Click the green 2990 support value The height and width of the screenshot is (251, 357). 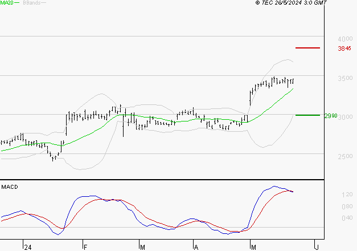[x=331, y=116]
